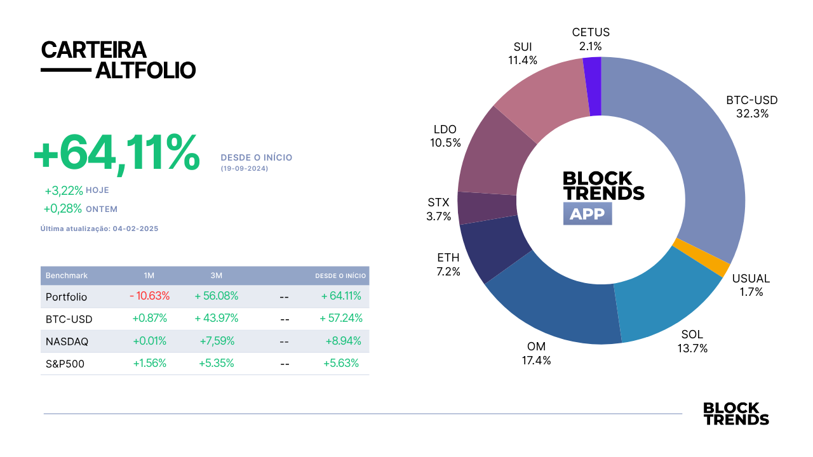The width and height of the screenshot is (813, 457).
Task: Click the STX 3.7% label
Action: pos(438,209)
